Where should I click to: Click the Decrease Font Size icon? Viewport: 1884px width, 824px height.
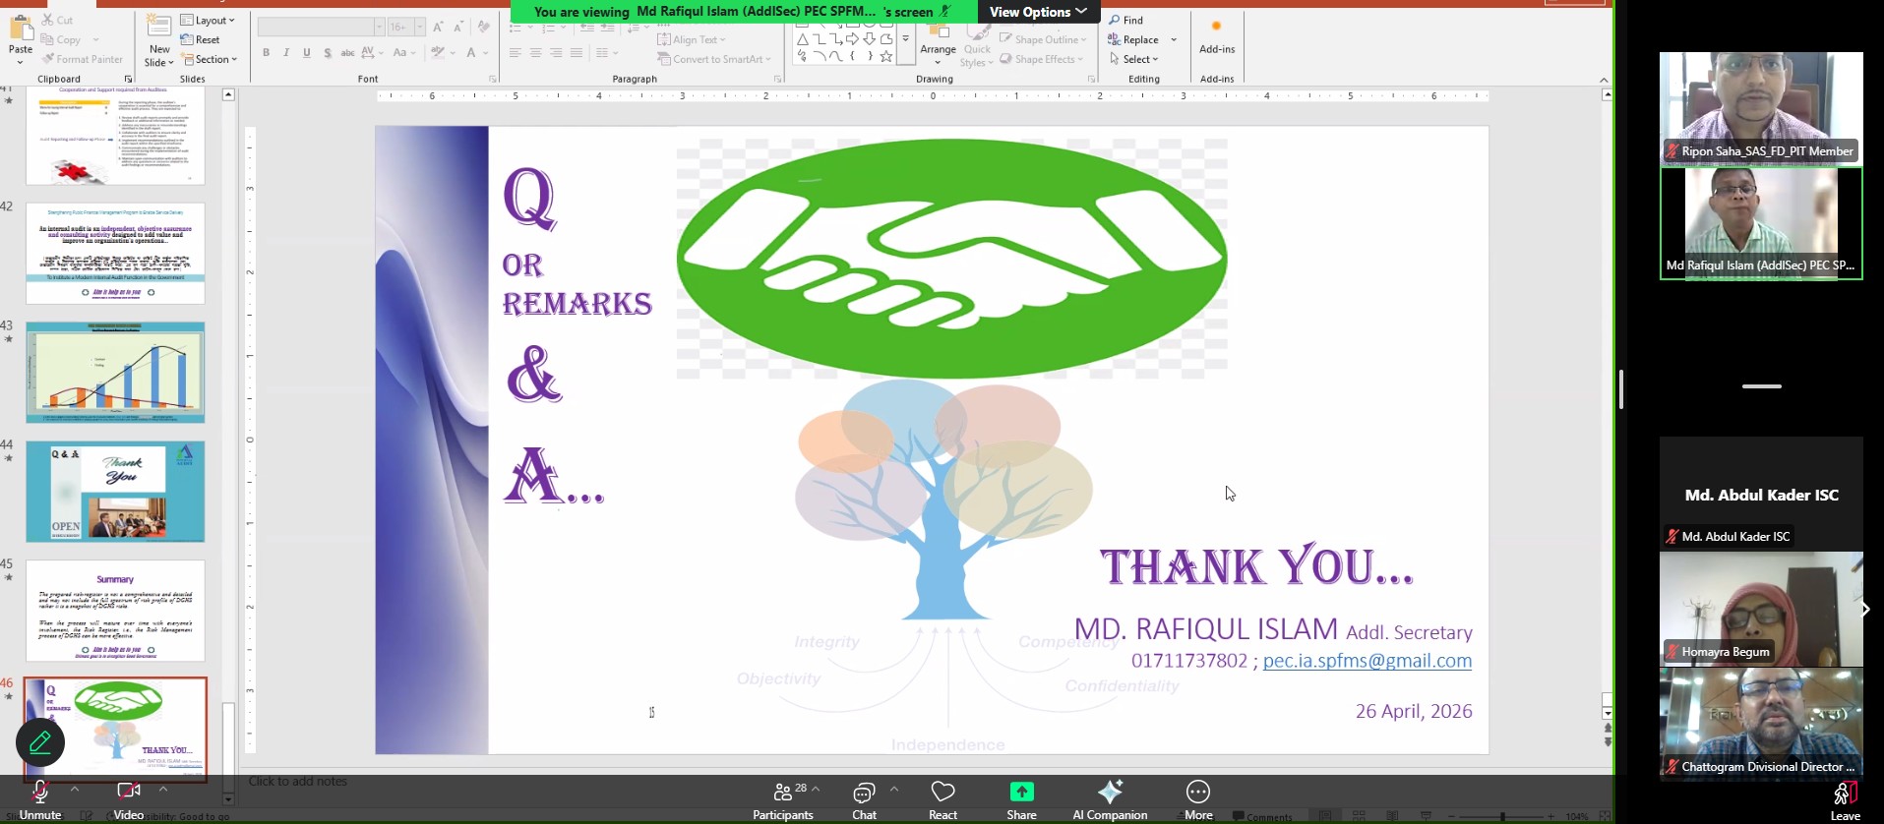pos(458,27)
